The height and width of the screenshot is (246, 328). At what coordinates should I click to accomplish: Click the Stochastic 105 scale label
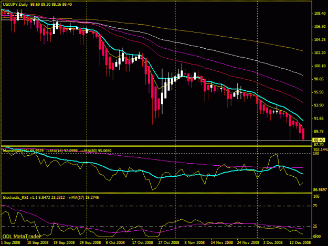point(316,197)
